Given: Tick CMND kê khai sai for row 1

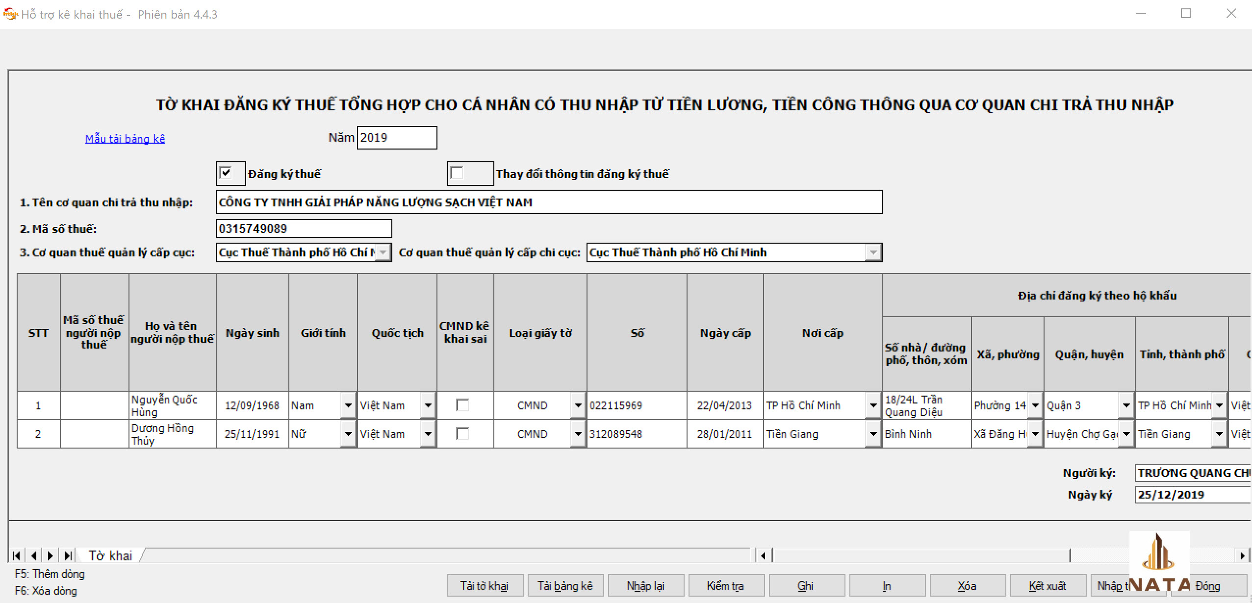Looking at the screenshot, I should coord(462,405).
